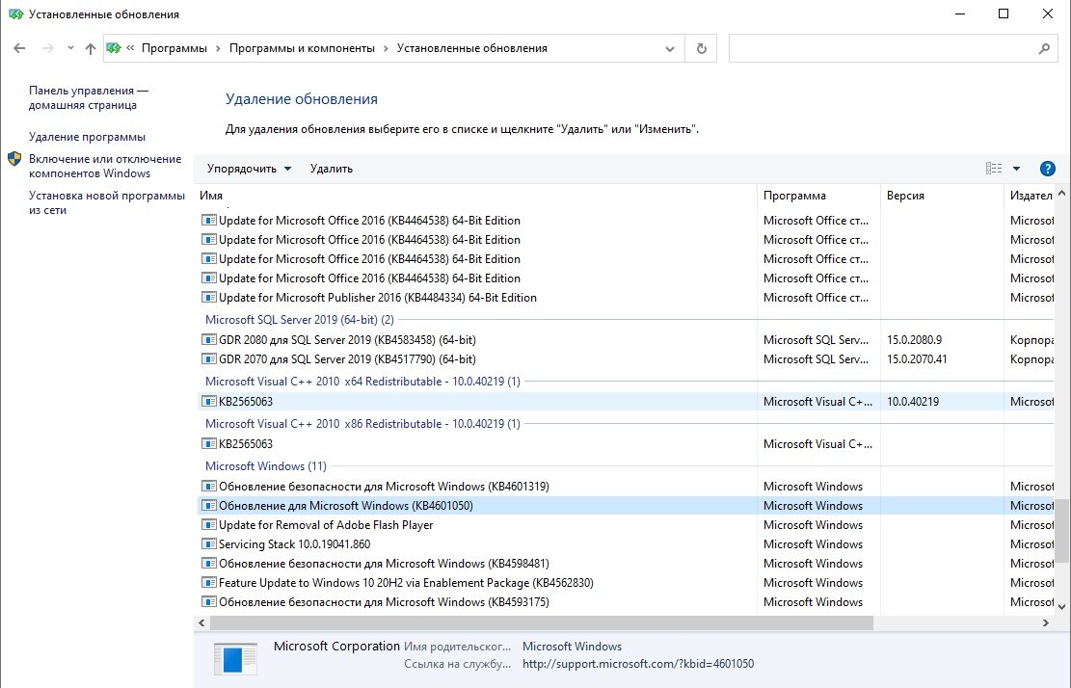Click the Программы breadcrumb
This screenshot has height=688, width=1071.
tap(174, 48)
